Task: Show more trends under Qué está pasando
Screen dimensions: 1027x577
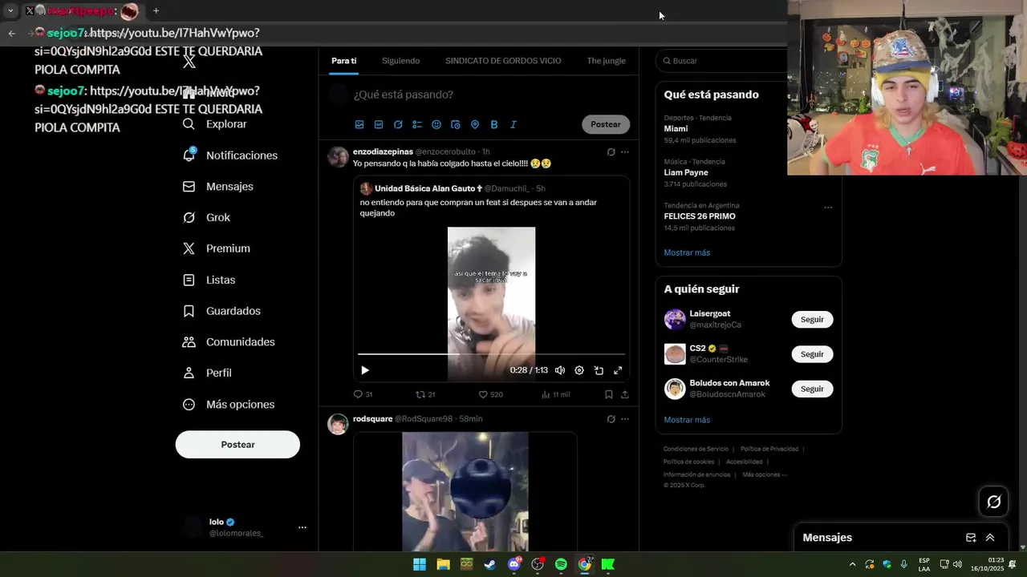Action: 687,252
